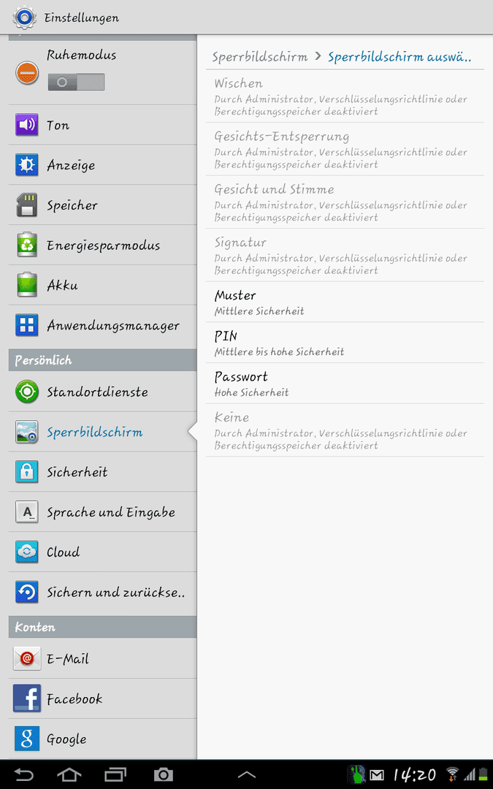The image size is (493, 789).
Task: Open Energiesparmodus recycle battery icon
Action: [x=27, y=245]
